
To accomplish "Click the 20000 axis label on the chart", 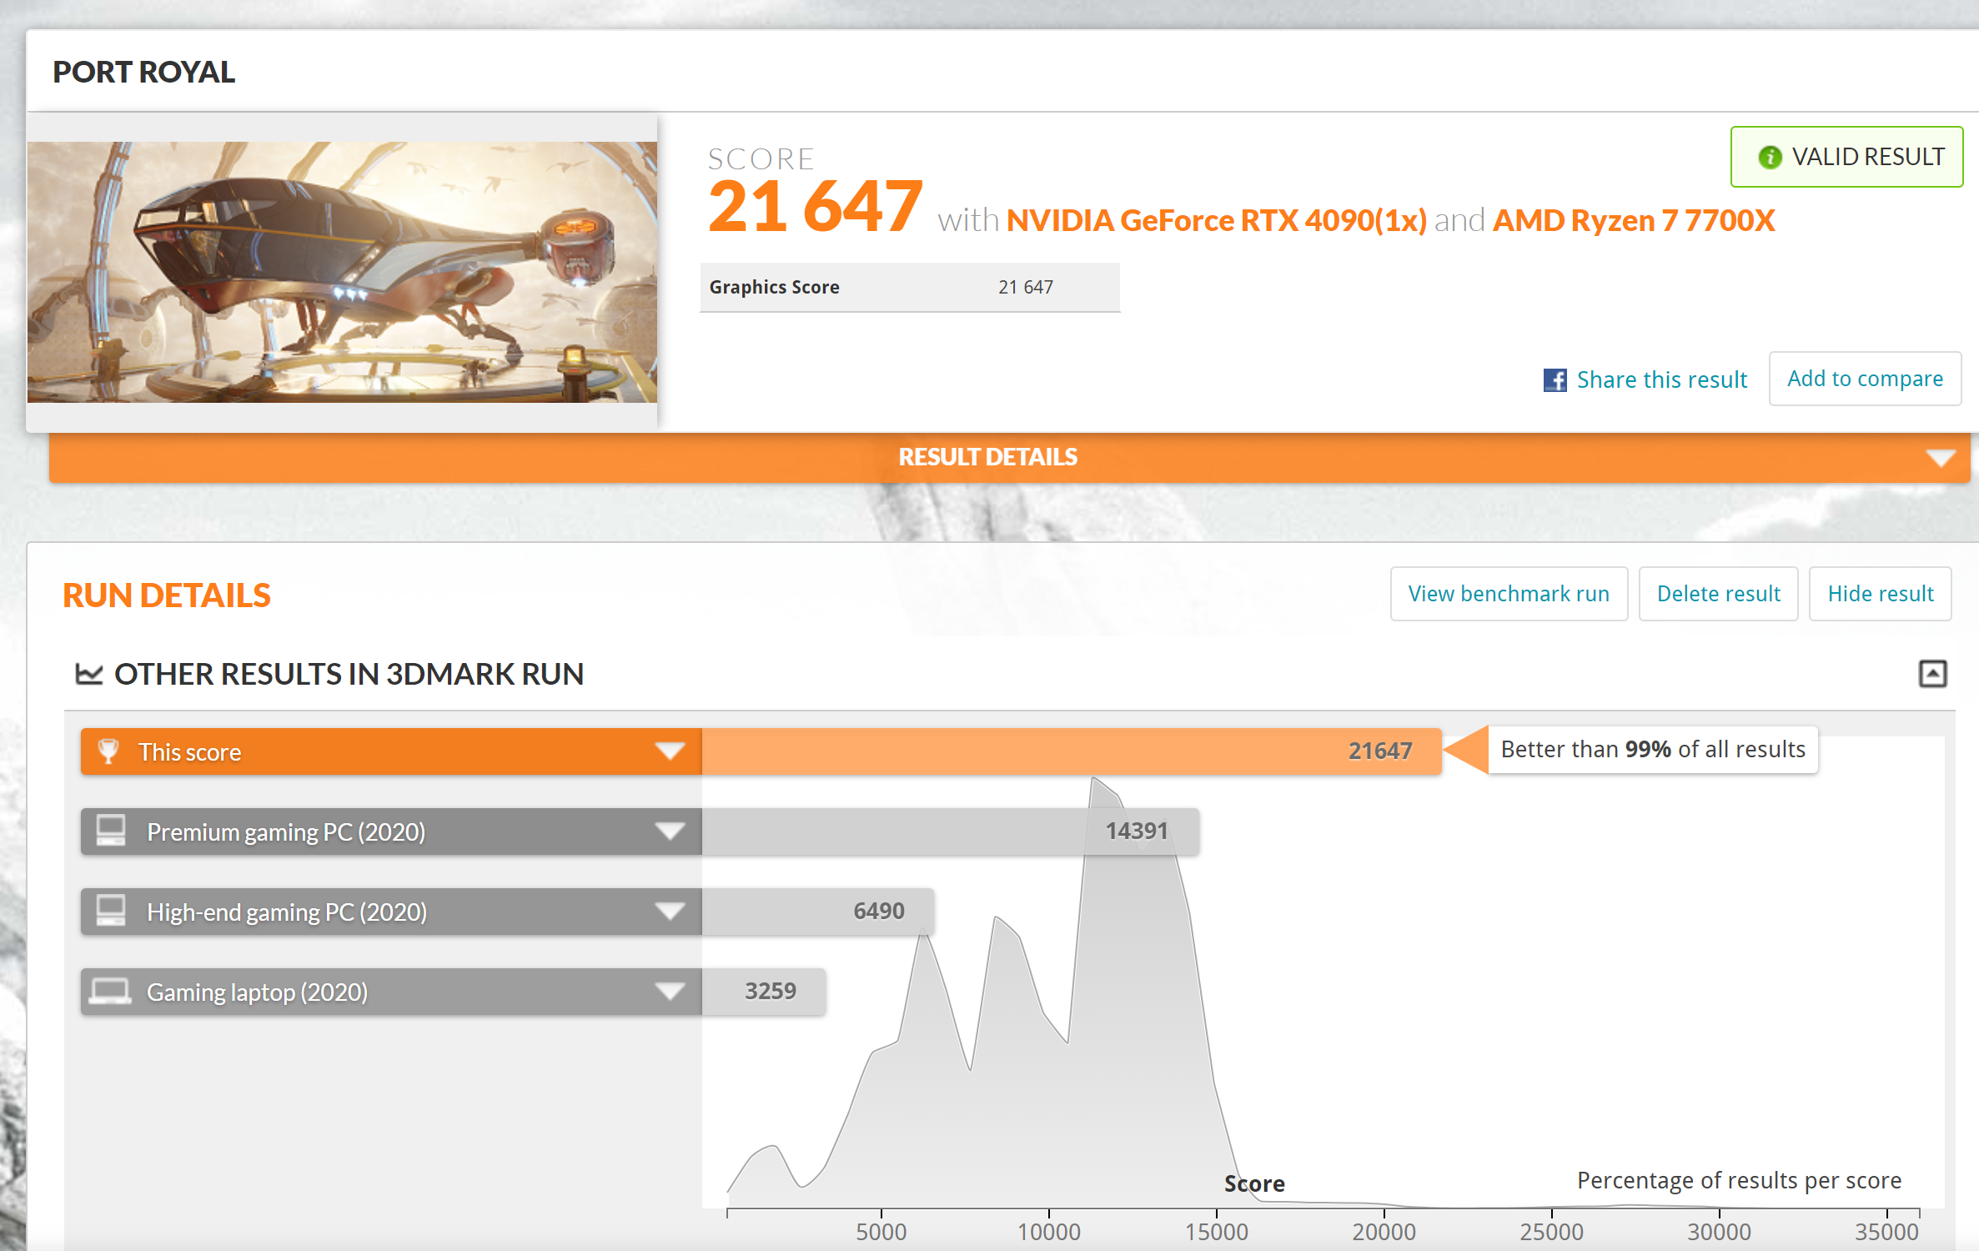I will (1384, 1233).
